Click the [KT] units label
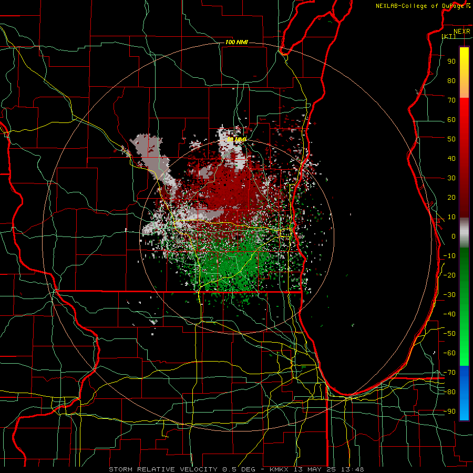 tap(449, 36)
